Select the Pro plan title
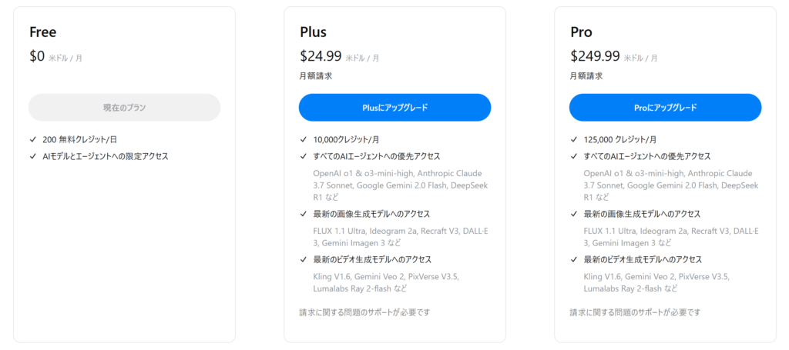Image resolution: width=789 pixels, height=350 pixels. 581,32
